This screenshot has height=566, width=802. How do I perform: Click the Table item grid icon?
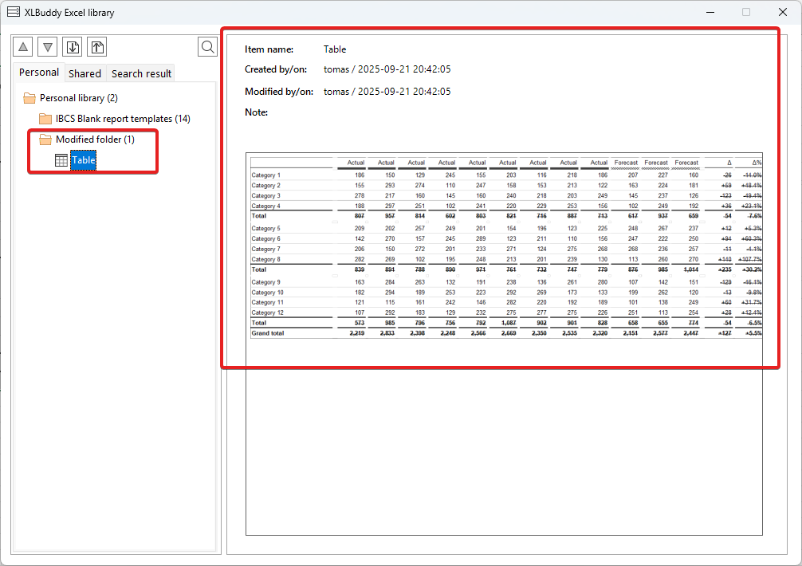[x=61, y=160]
